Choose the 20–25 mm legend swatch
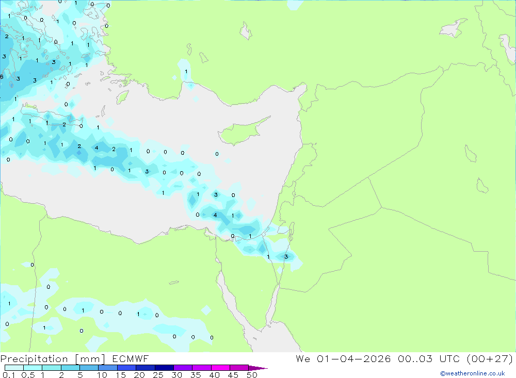The image size is (516, 378). coord(146,368)
